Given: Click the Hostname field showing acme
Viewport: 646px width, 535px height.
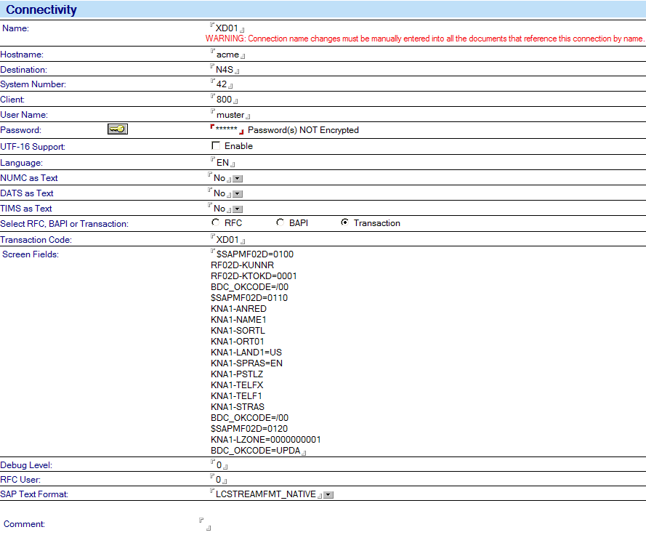Looking at the screenshot, I should coord(228,54).
